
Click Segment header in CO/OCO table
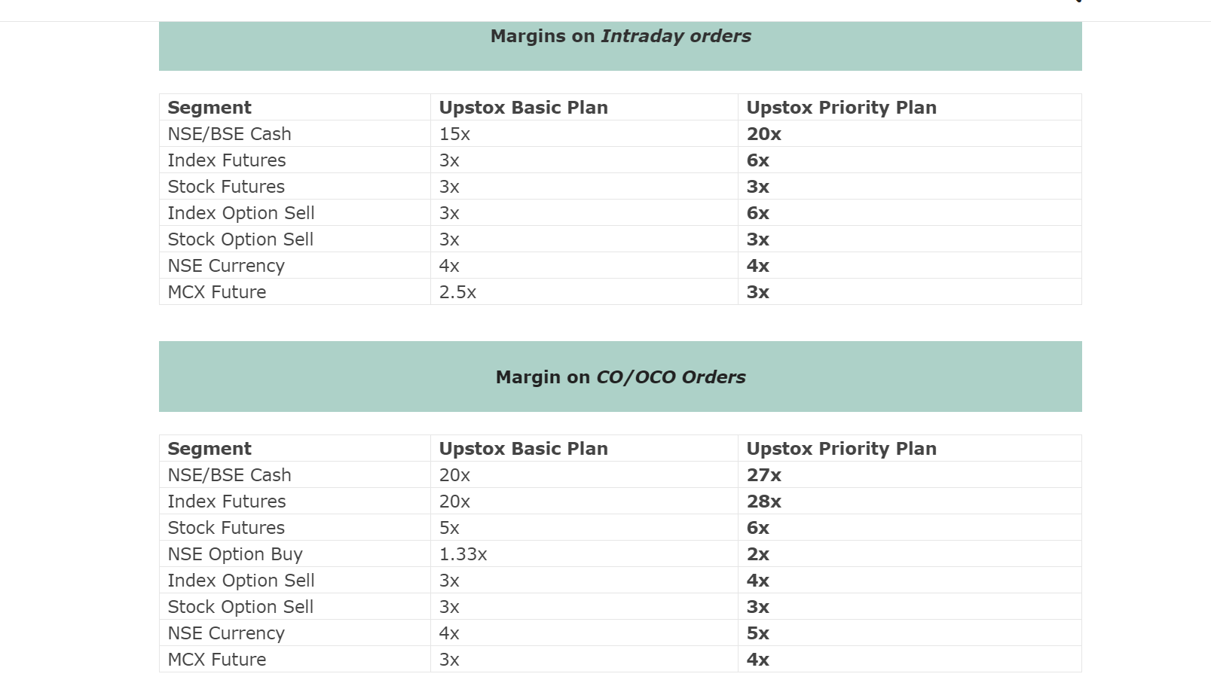209,449
